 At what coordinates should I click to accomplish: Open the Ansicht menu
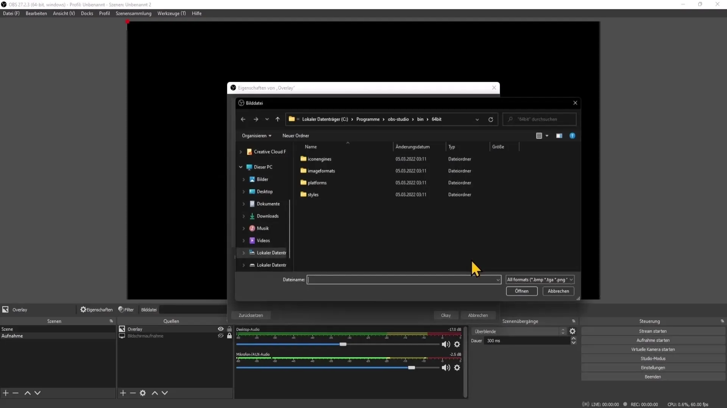click(63, 14)
